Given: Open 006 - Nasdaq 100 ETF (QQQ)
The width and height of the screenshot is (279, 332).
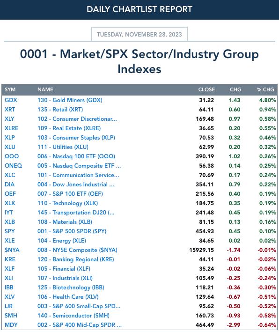Looking at the screenshot, I should (x=76, y=156).
